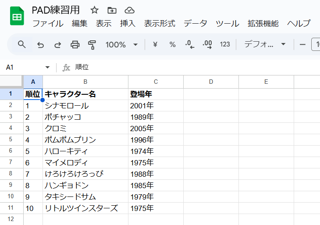Select the 2001年 cell

[x=156, y=106]
